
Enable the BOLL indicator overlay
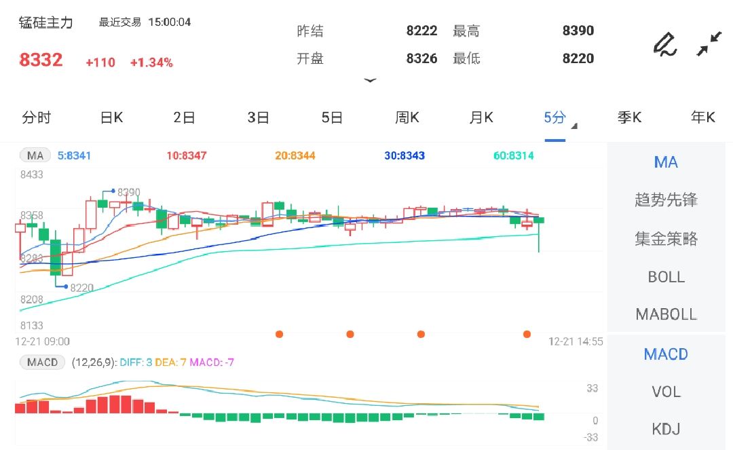click(x=666, y=276)
